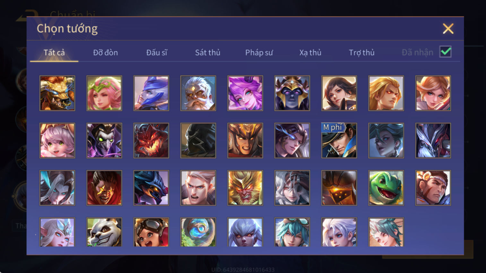Select the golden monkey king hero
The image size is (486, 273).
[x=245, y=188]
